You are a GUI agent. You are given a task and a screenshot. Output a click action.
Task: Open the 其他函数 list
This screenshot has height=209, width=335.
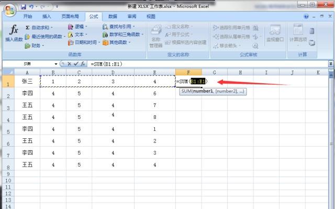[x=116, y=42]
